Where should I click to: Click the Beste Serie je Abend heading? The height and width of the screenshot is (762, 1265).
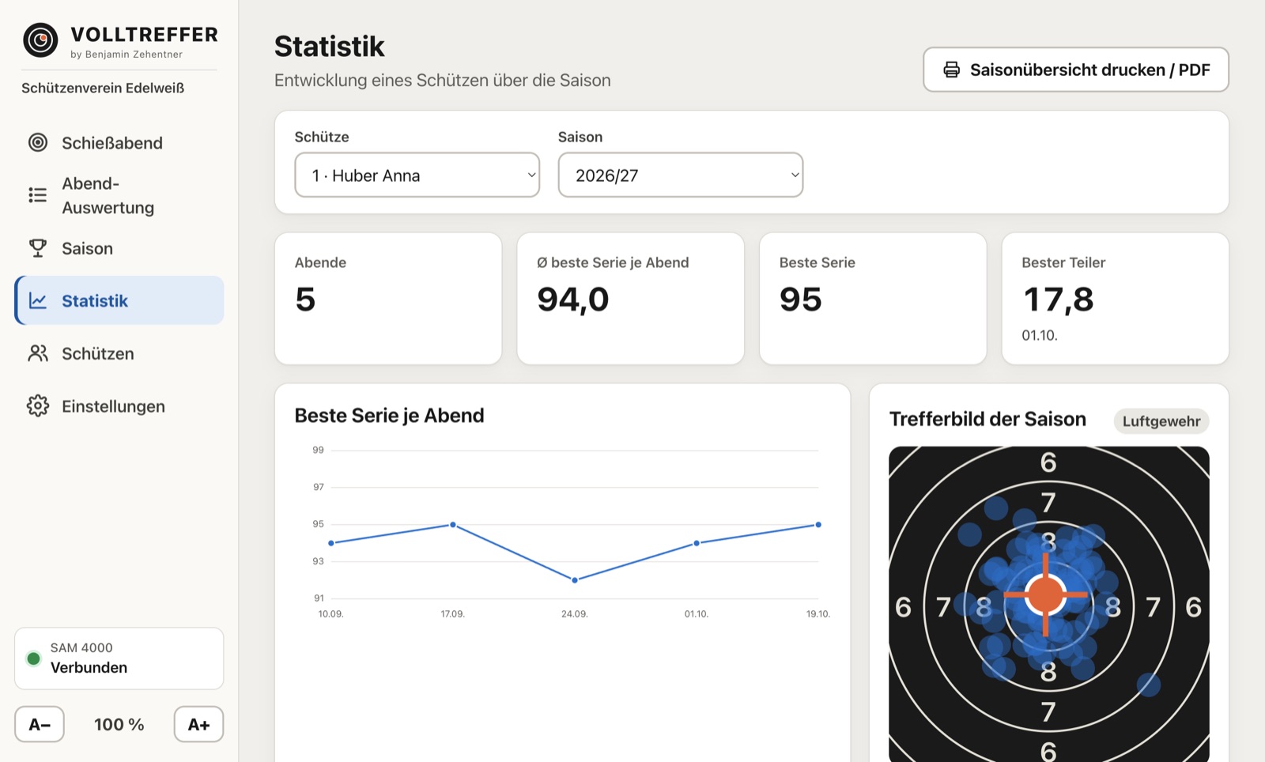tap(389, 416)
